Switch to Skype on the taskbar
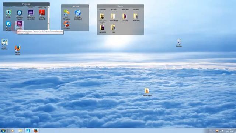 pyautogui.click(x=28, y=130)
